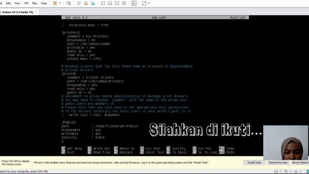Click the 'Undo' nano shortcut

[226, 148]
